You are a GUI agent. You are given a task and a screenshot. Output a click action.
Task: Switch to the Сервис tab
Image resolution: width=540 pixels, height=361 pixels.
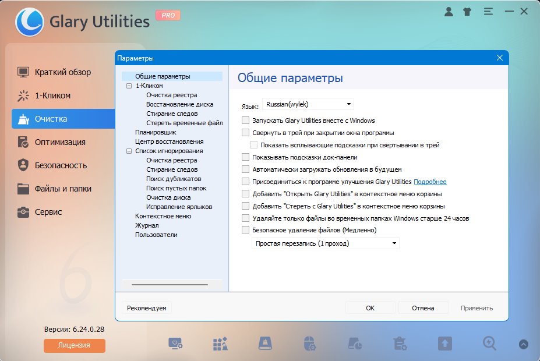pos(63,212)
